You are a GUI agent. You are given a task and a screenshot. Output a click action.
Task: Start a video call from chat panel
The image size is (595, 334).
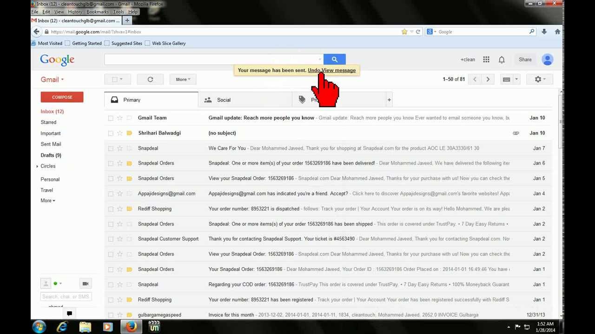click(x=85, y=283)
